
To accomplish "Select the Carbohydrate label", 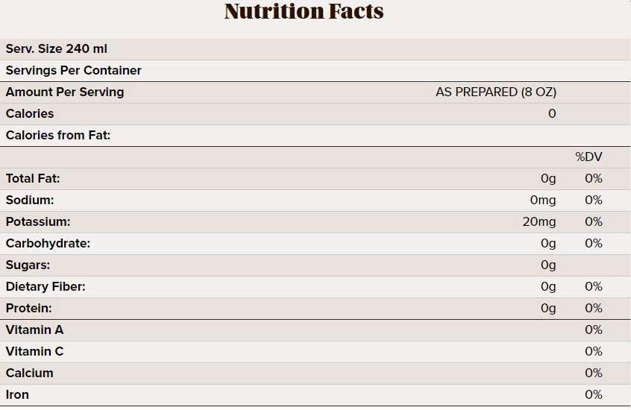I will 48,244.
